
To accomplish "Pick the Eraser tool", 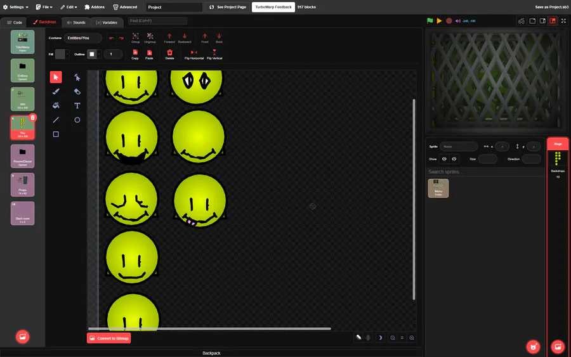I will 77,91.
